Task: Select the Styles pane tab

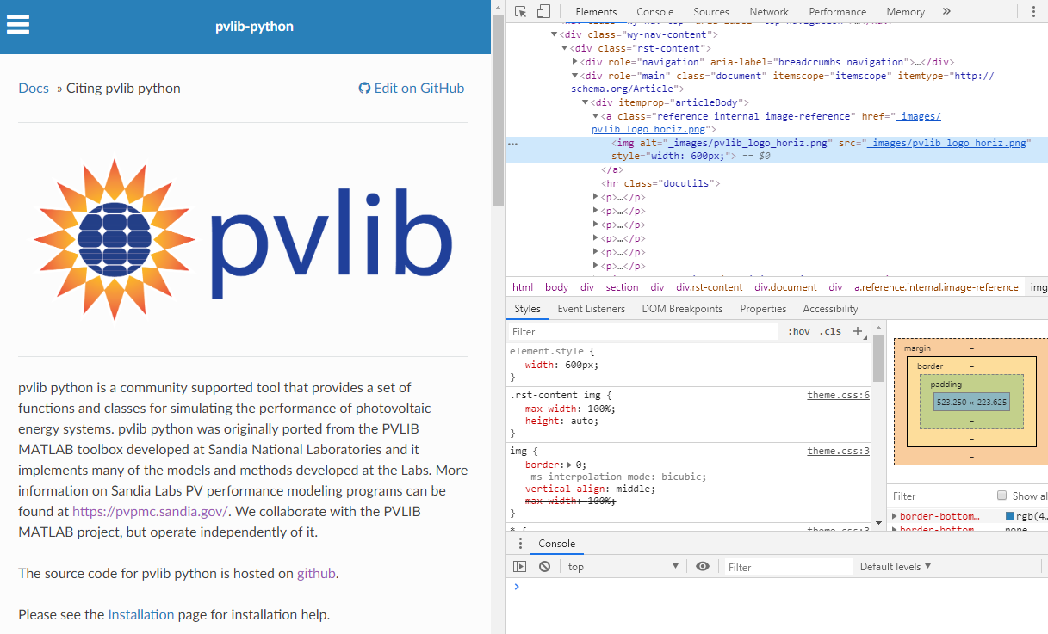Action: (528, 309)
